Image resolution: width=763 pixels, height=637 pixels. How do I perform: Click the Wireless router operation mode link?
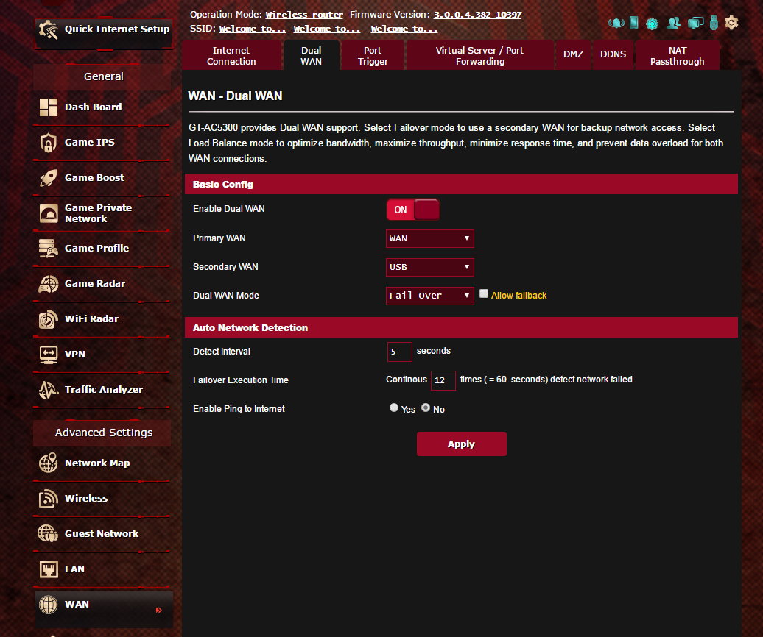pos(304,15)
